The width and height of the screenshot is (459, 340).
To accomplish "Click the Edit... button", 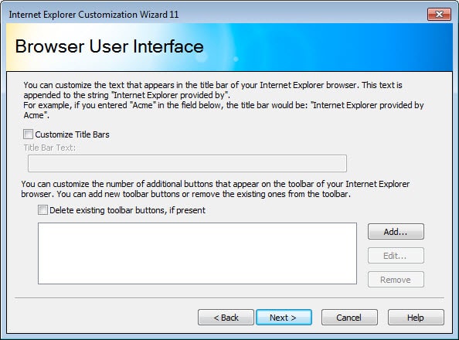I will (396, 256).
